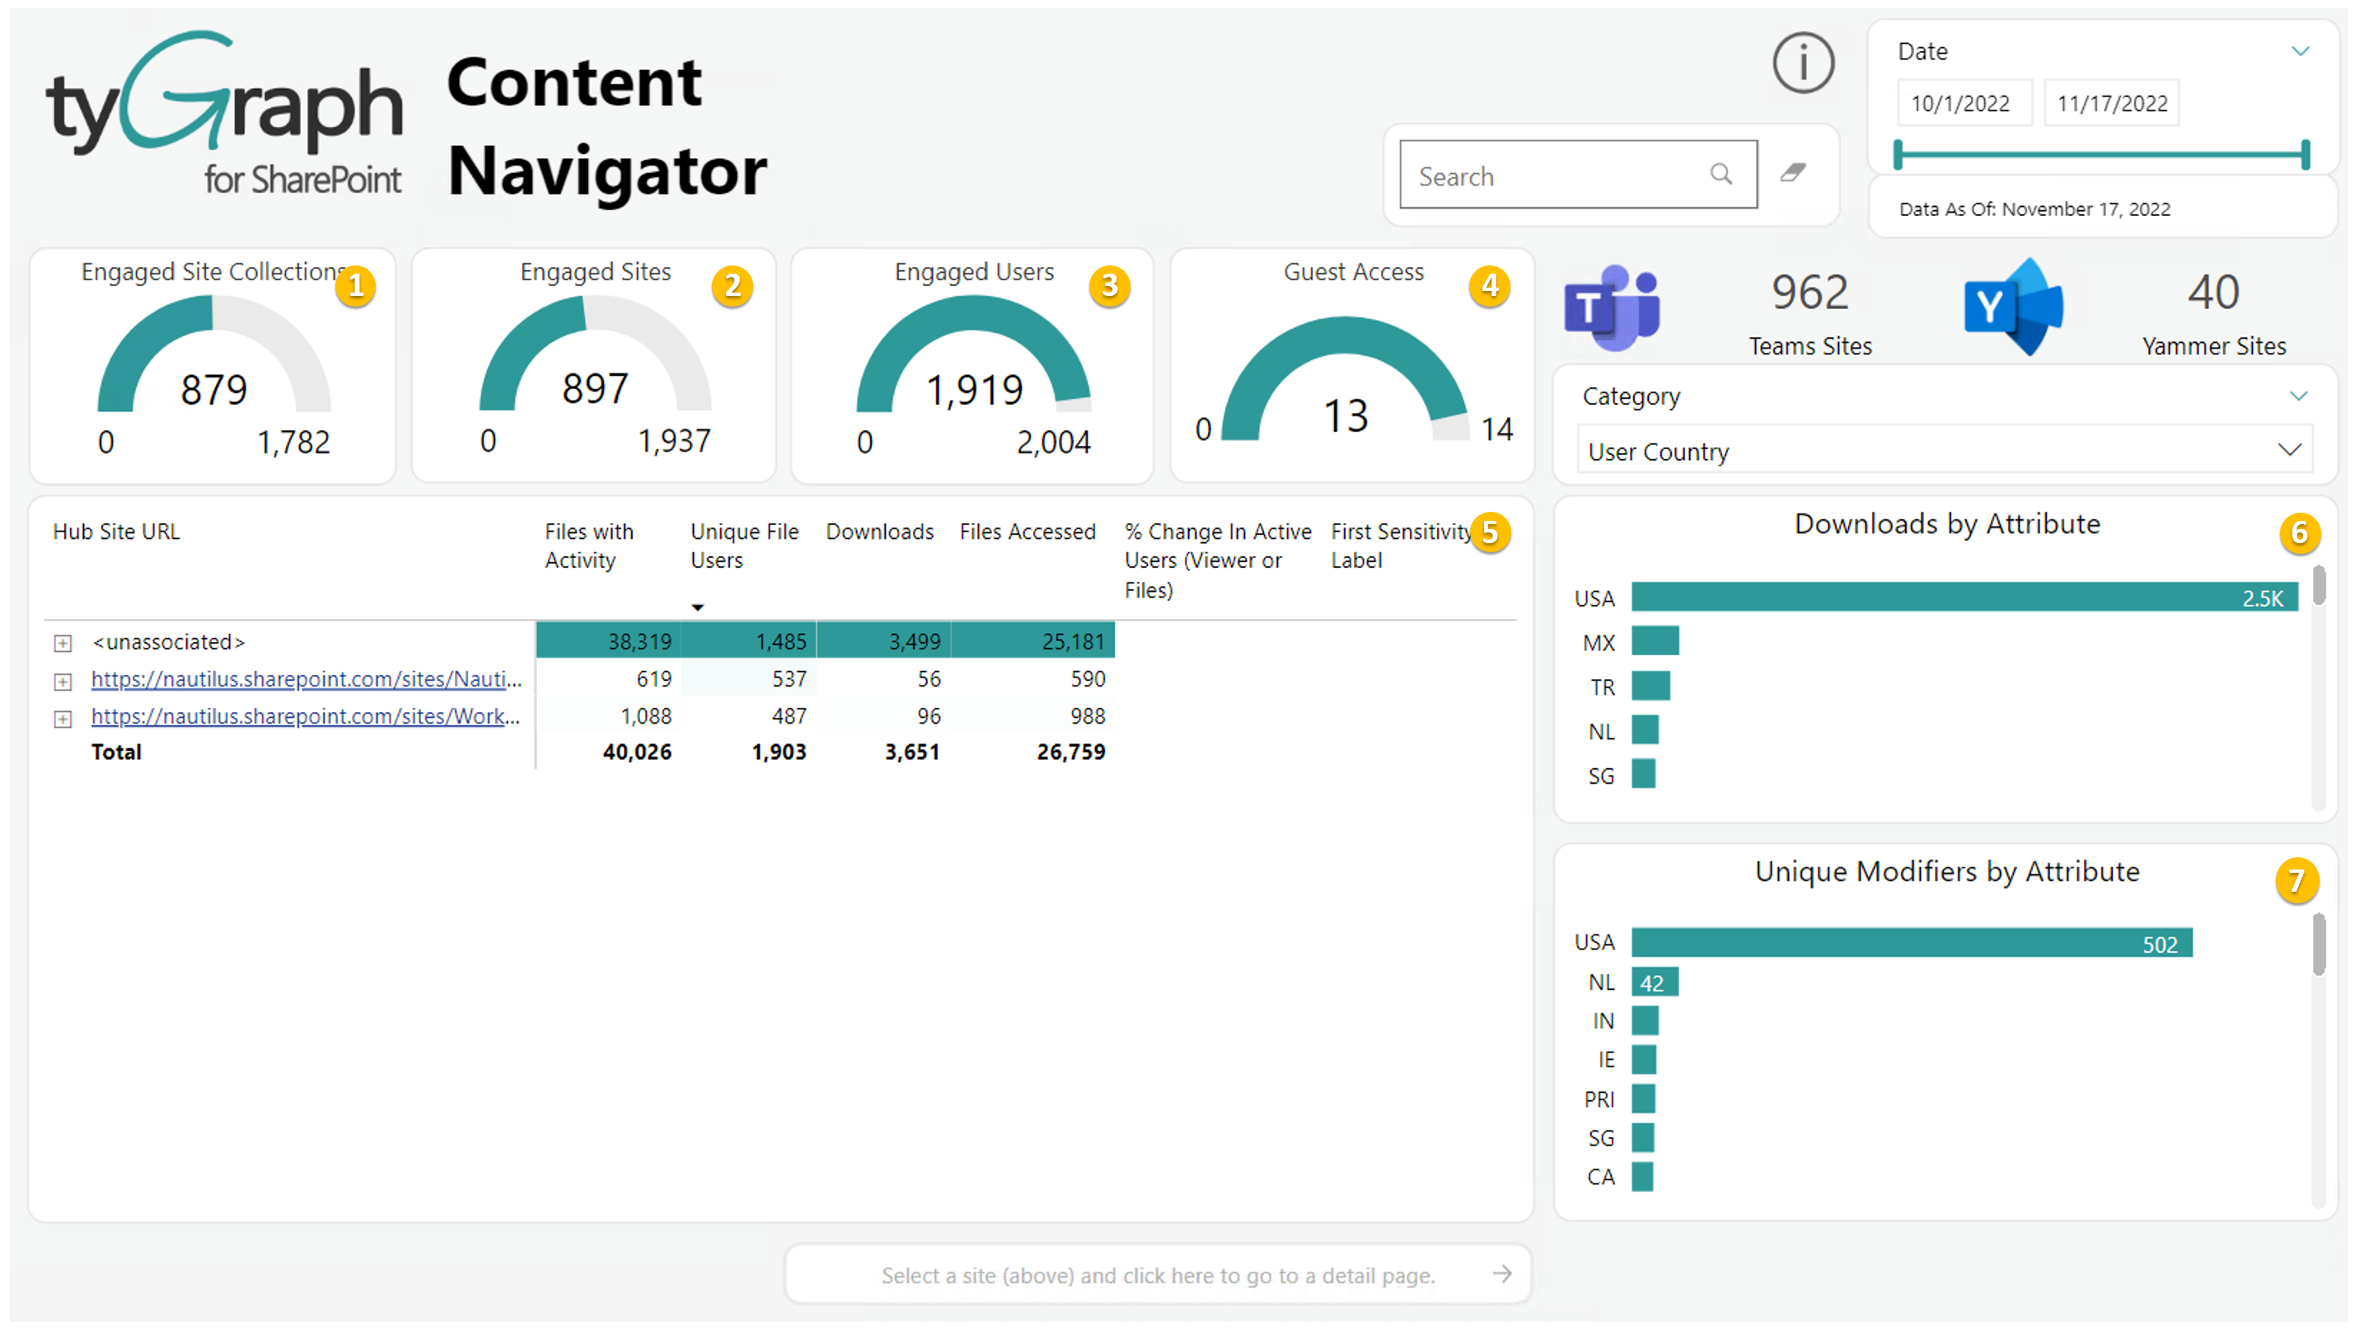Sort by Downloads column header
The width and height of the screenshot is (2369, 1331).
[x=878, y=532]
